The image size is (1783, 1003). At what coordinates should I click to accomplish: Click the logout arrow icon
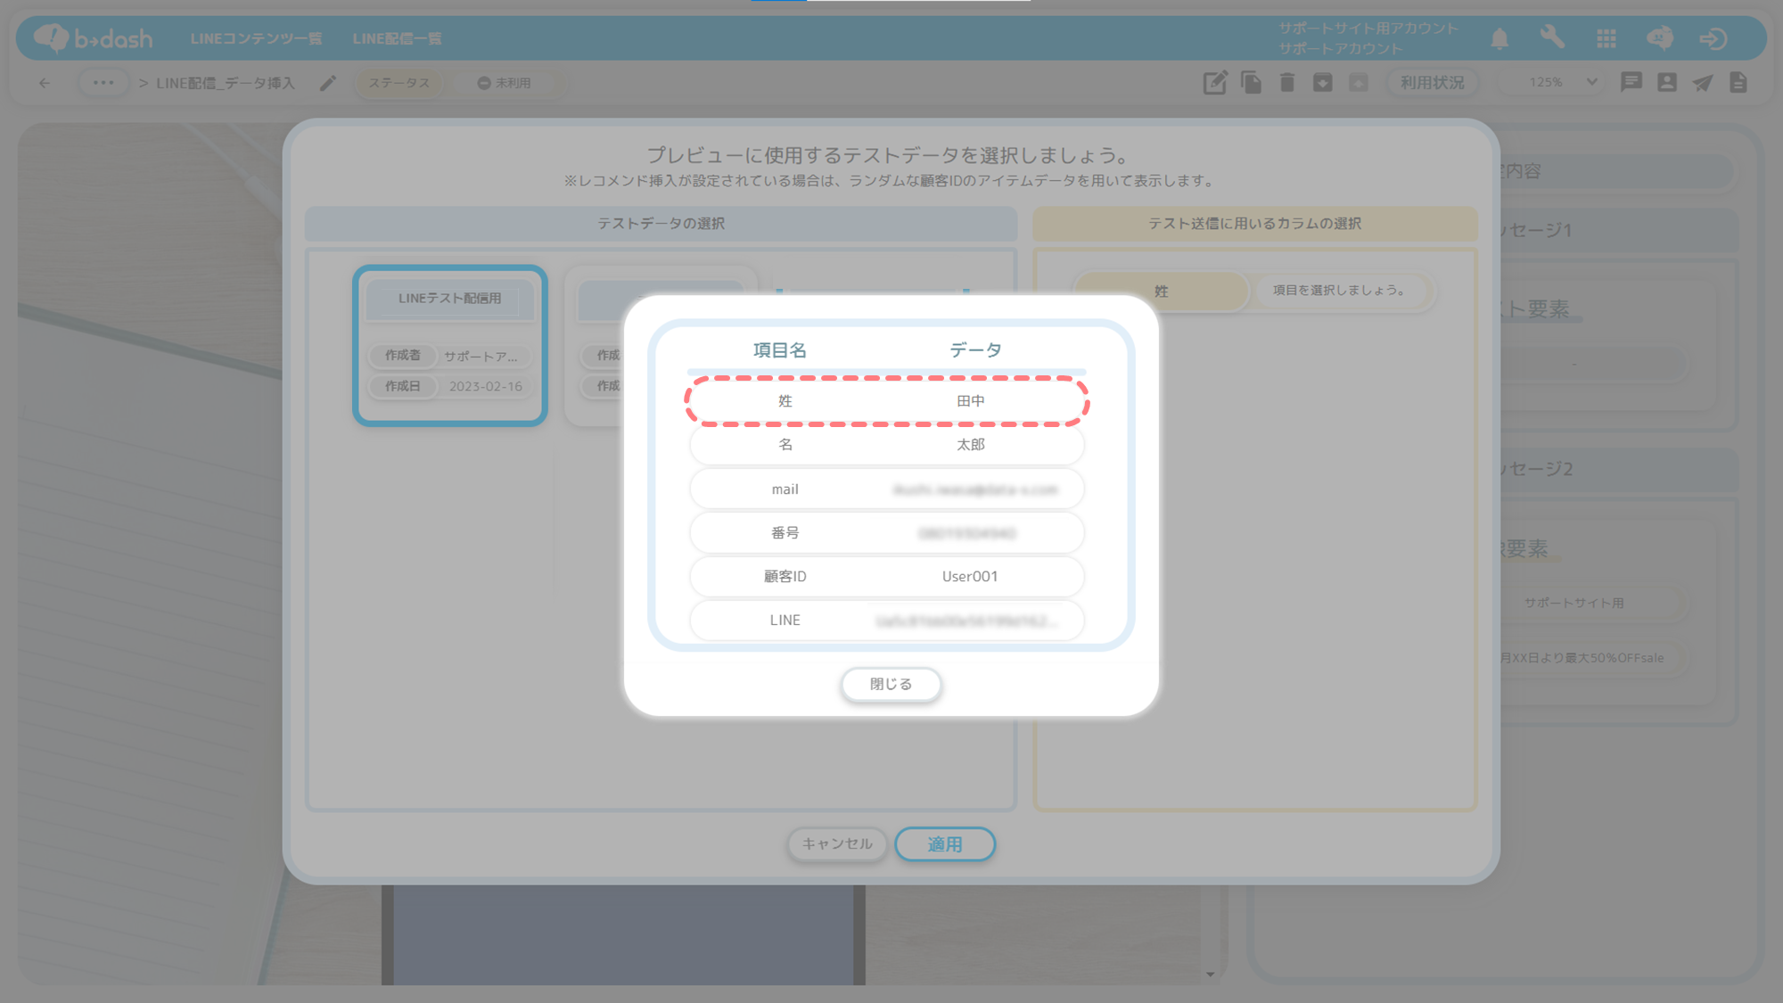[x=1713, y=38]
